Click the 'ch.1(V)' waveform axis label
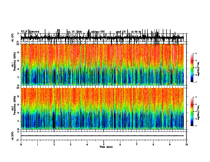 pyautogui.click(x=13, y=38)
